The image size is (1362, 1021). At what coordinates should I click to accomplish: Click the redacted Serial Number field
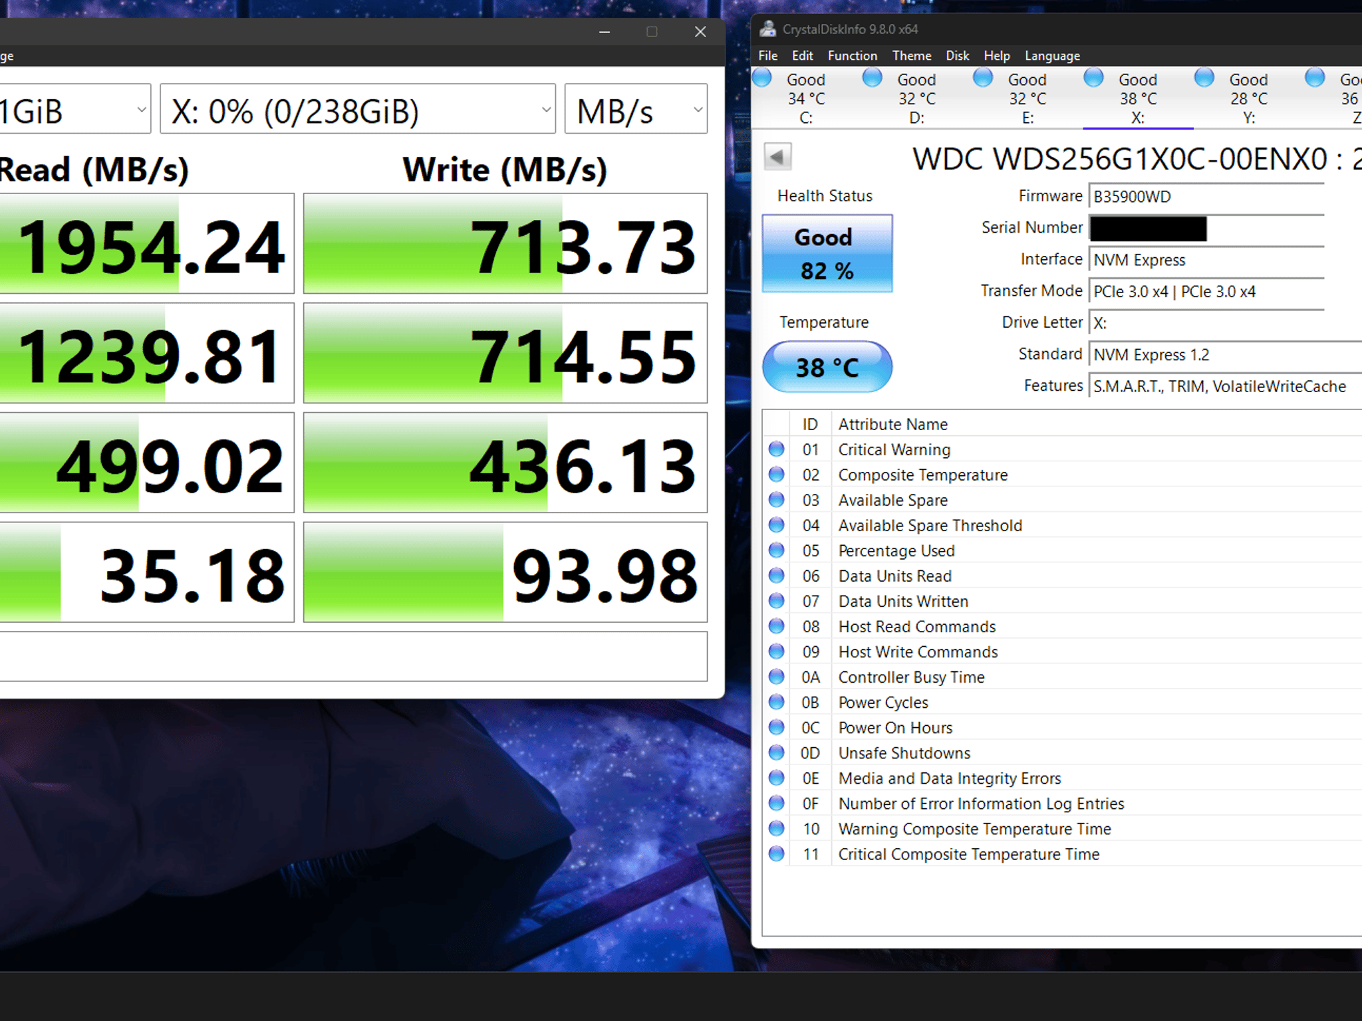click(x=1206, y=229)
